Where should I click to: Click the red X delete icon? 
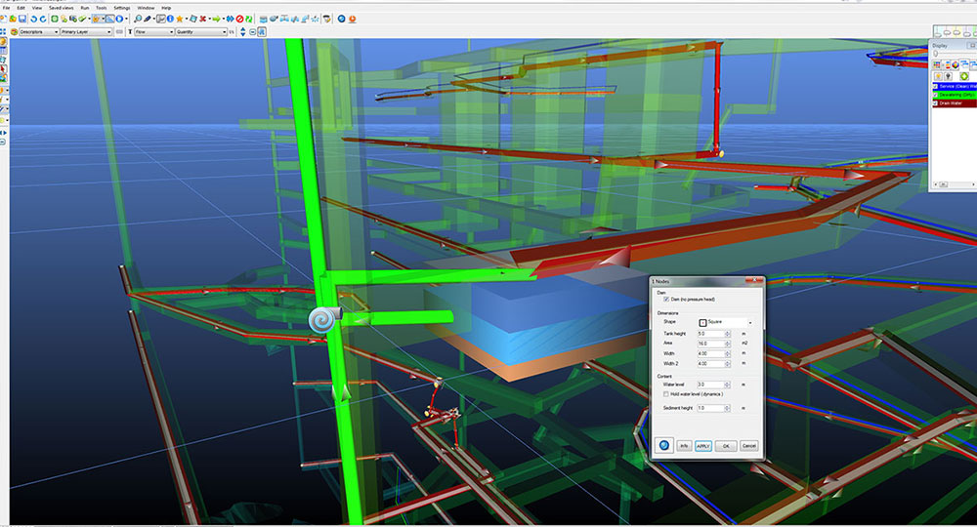[x=202, y=19]
